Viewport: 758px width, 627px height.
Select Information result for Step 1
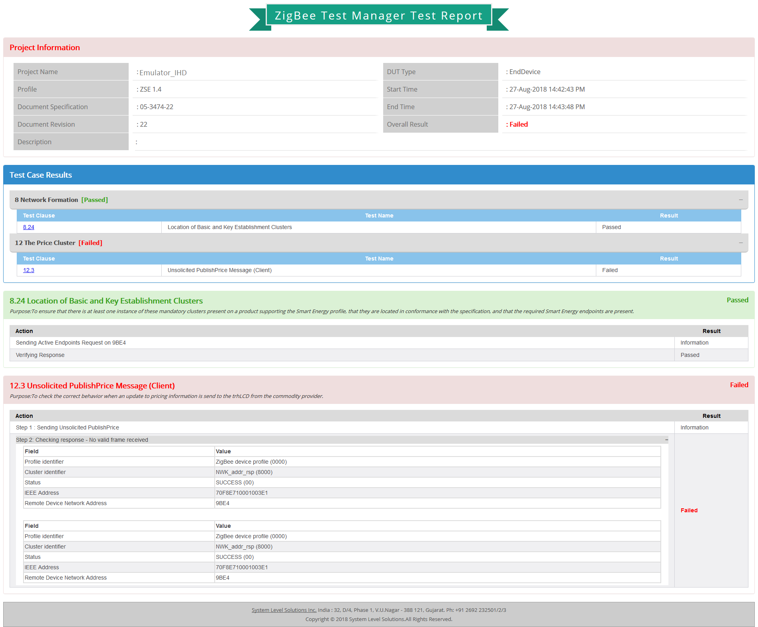tap(694, 427)
